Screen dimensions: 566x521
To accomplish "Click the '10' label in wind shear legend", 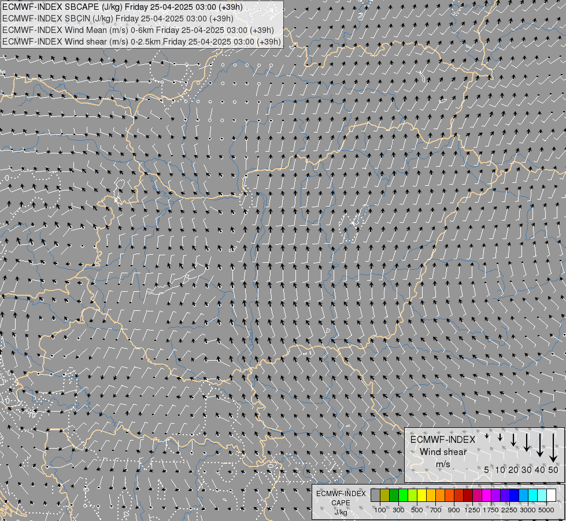I will click(500, 469).
